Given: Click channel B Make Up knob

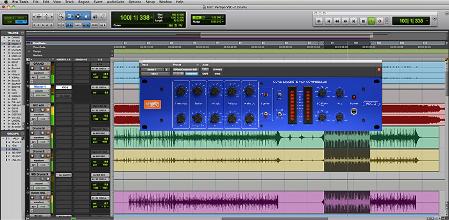Looking at the screenshot, I should point(249,118).
